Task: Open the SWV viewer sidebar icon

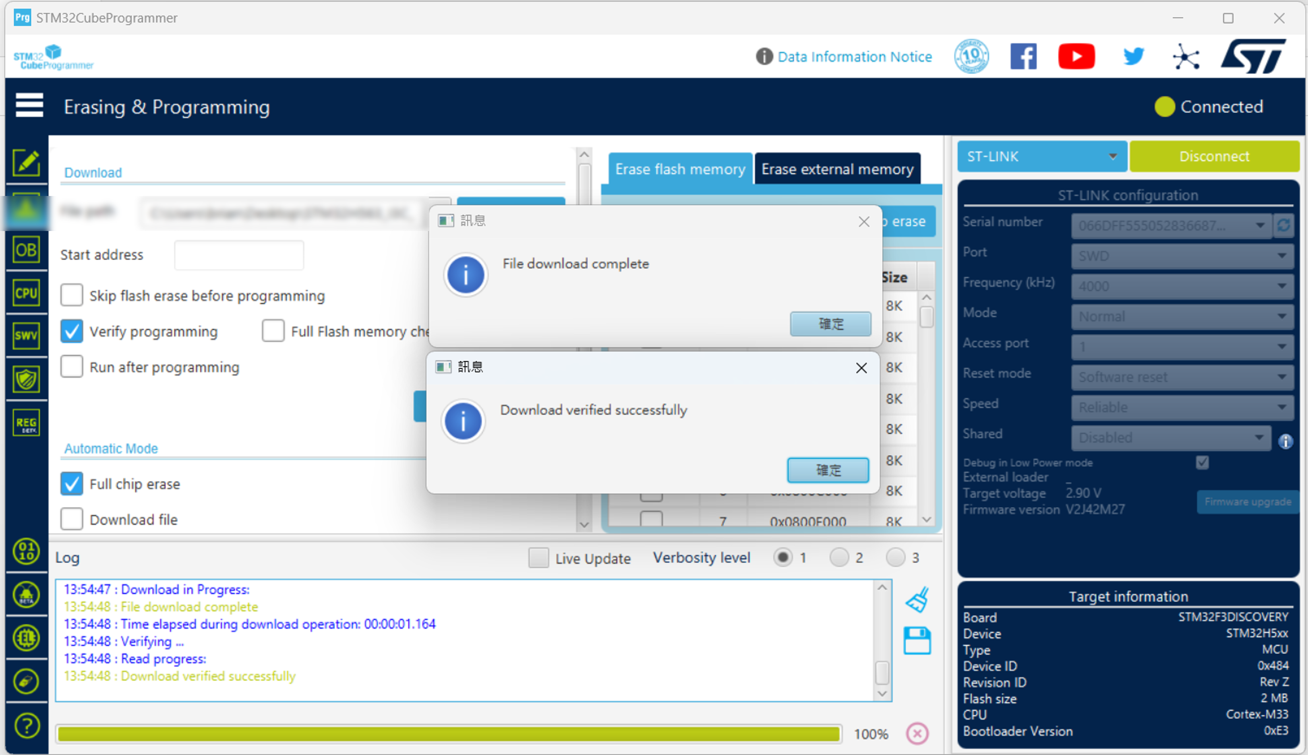Action: (26, 336)
